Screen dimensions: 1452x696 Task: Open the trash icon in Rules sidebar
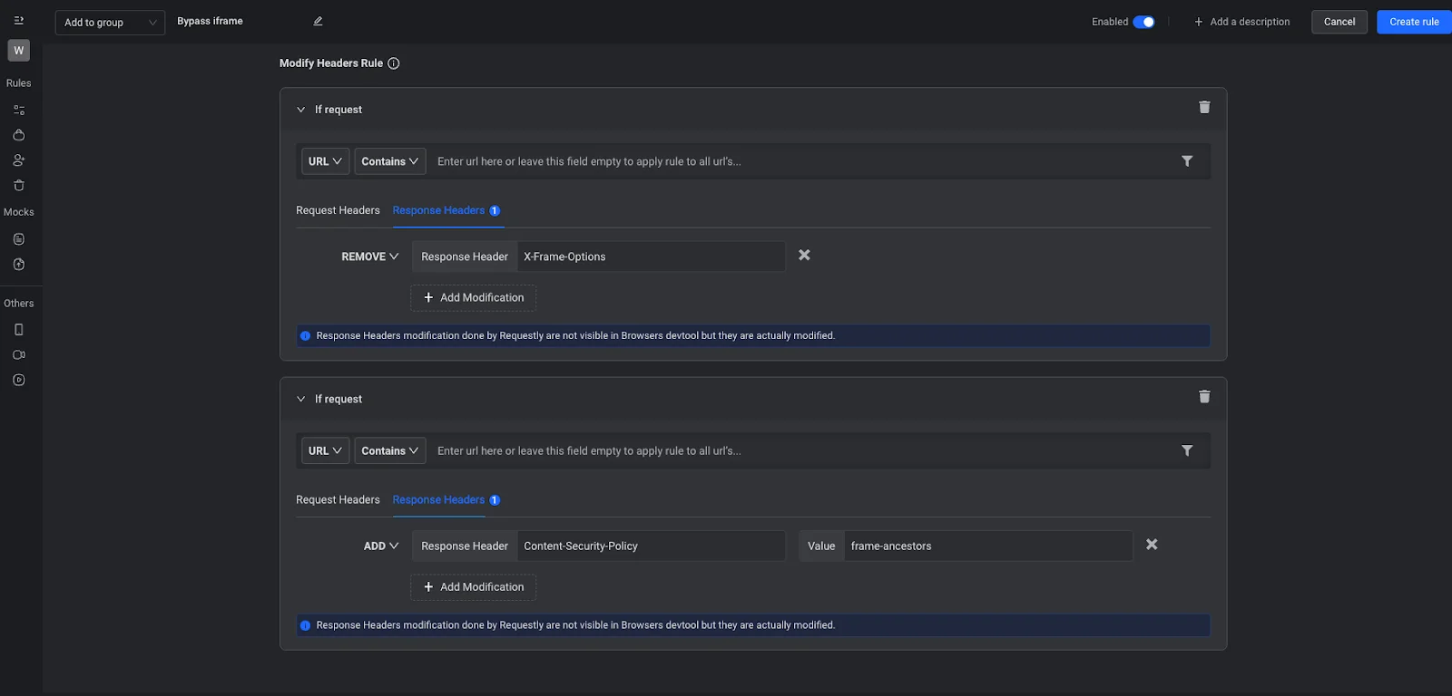click(x=18, y=186)
